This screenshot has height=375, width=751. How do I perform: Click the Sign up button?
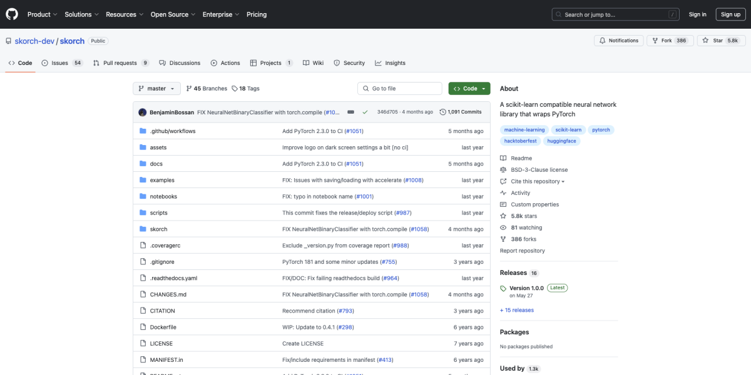click(730, 14)
